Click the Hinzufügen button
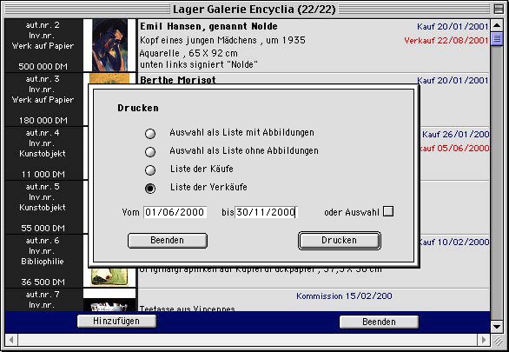 point(116,322)
